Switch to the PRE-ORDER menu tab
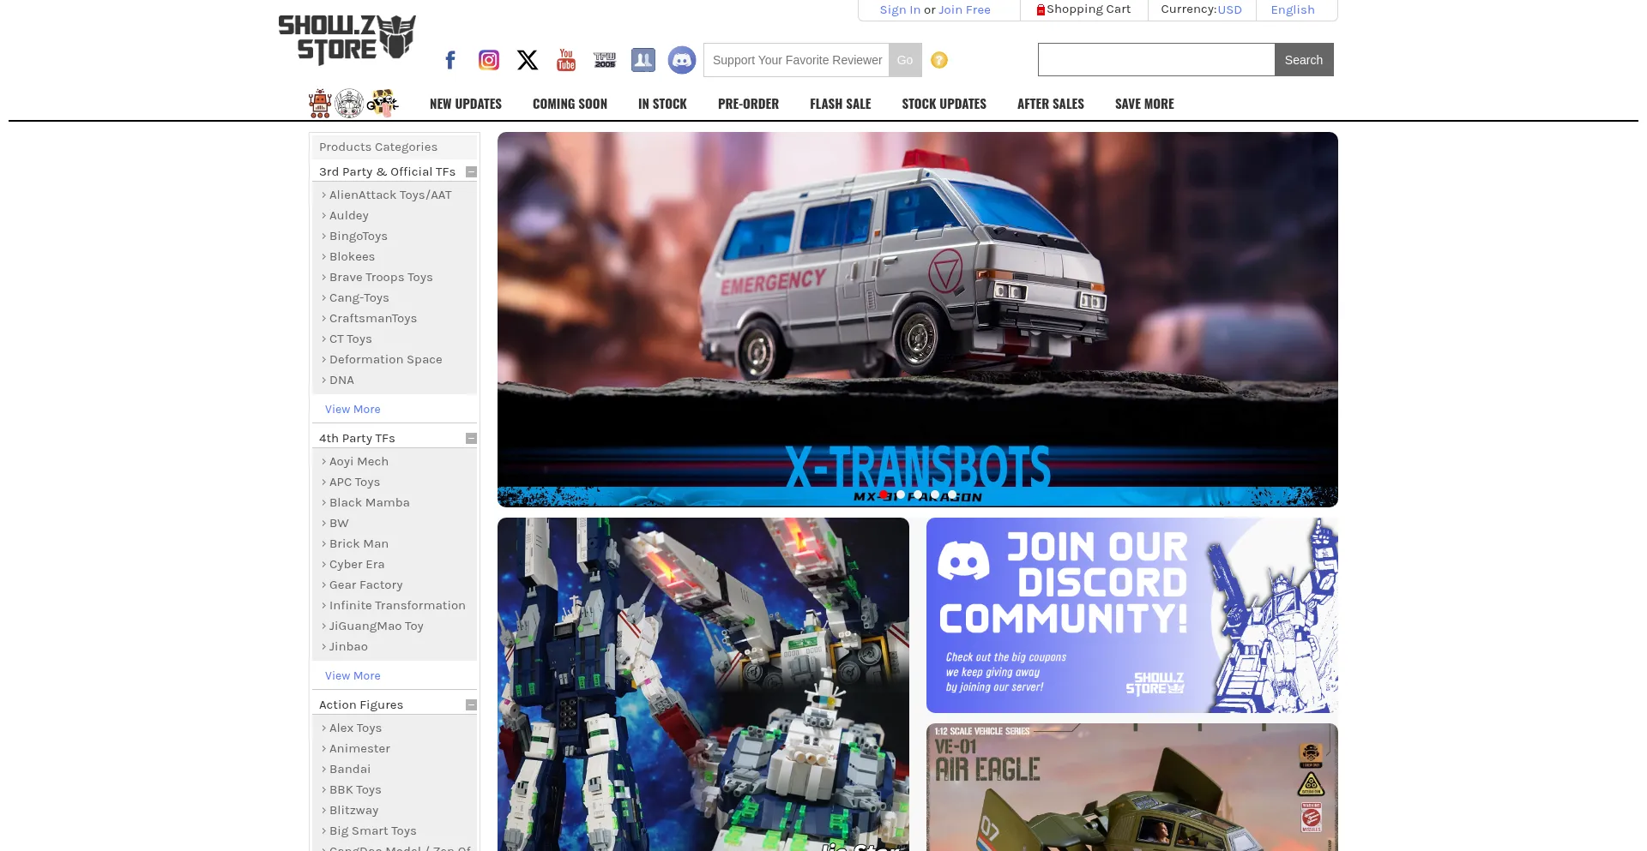This screenshot has width=1647, height=851. 747,103
